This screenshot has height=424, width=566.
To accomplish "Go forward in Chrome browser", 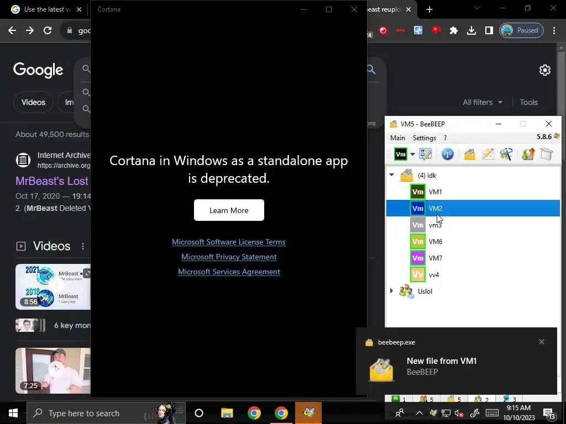I will click(30, 30).
